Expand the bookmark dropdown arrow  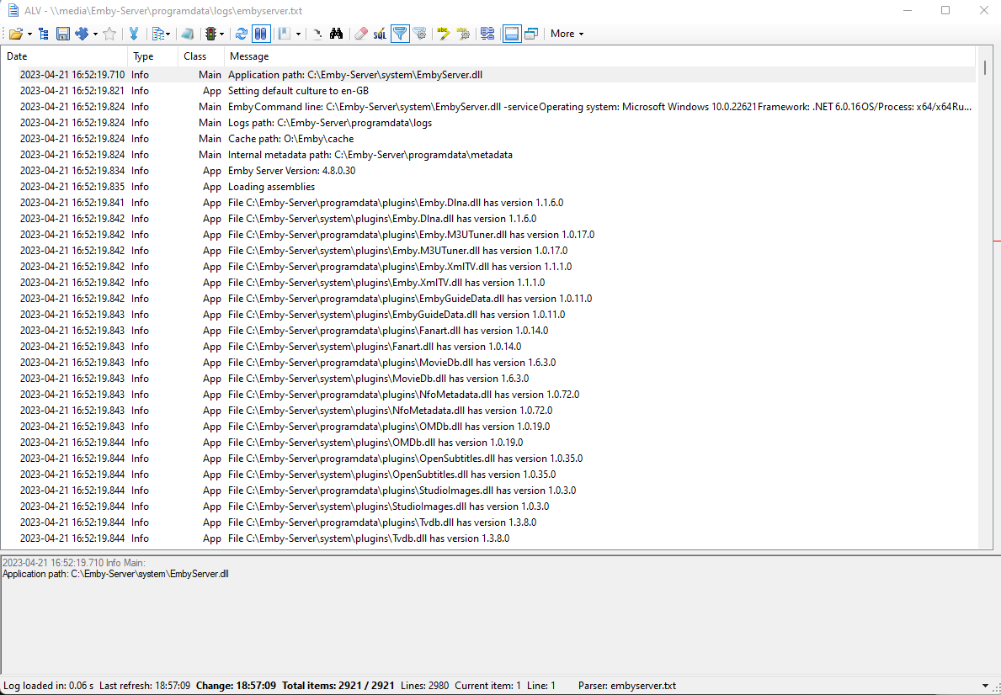click(297, 34)
